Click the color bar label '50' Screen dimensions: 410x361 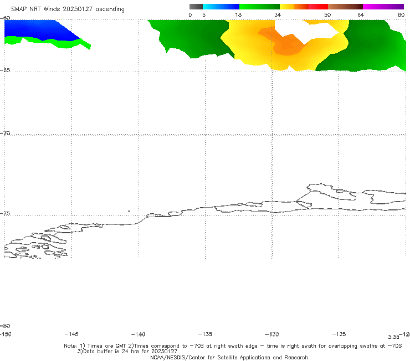pyautogui.click(x=327, y=15)
